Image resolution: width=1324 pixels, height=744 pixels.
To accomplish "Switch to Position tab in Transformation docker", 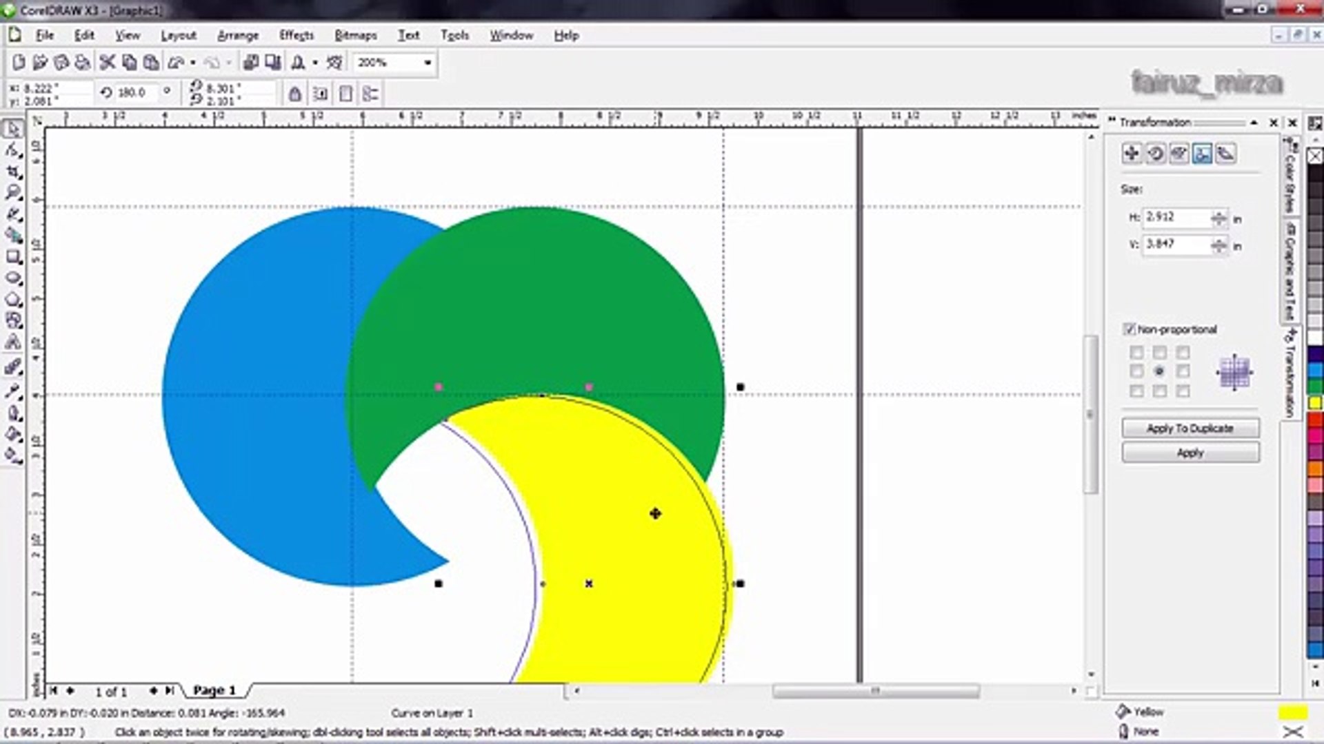I will (x=1132, y=154).
